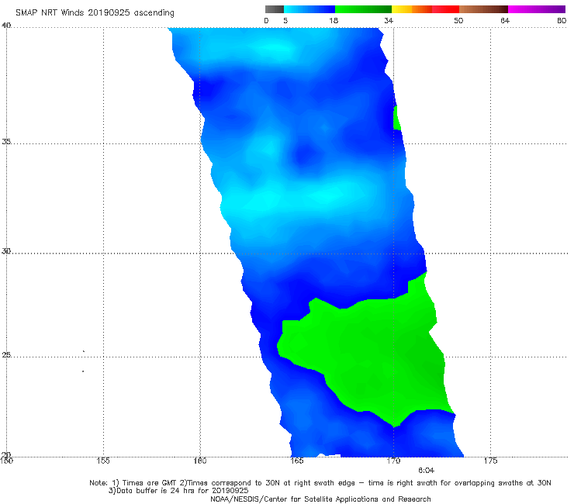The image size is (574, 504).
Task: Select the green 18–34 color bar segment
Action: pyautogui.click(x=363, y=9)
